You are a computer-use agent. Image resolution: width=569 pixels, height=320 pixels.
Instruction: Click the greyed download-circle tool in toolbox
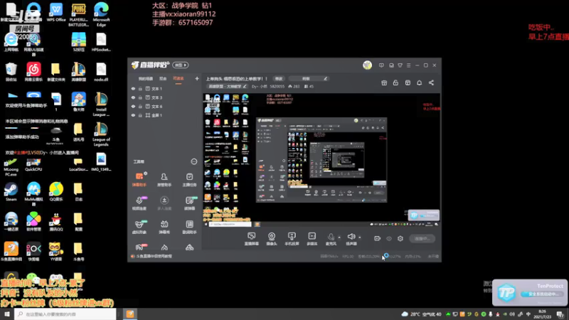pyautogui.click(x=164, y=203)
